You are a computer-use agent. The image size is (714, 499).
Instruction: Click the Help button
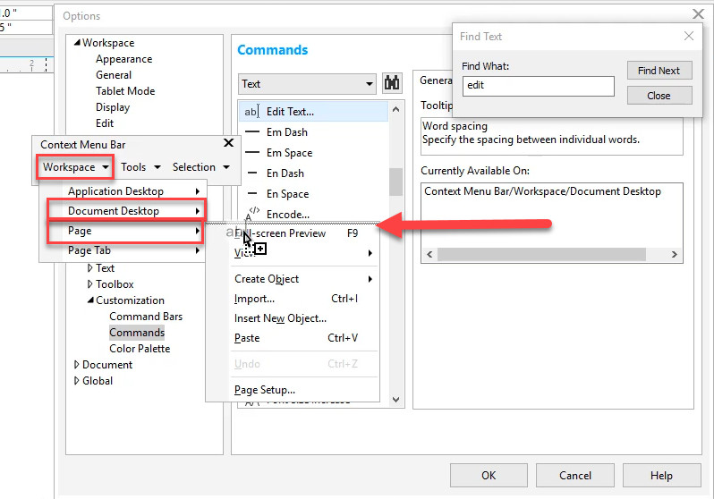pyautogui.click(x=661, y=476)
